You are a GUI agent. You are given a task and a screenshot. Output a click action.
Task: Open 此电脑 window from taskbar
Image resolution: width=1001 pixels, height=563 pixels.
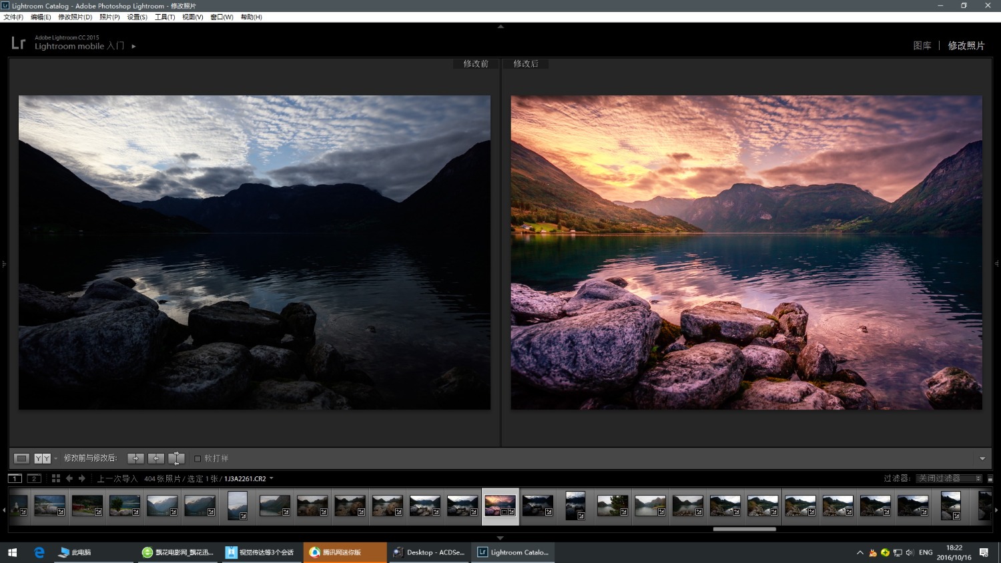coord(93,552)
